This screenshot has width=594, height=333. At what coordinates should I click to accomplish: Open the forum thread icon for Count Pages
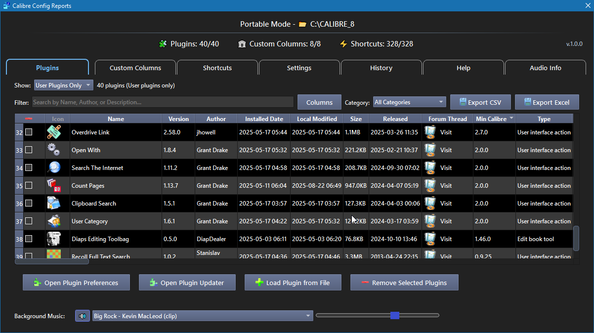pos(430,186)
